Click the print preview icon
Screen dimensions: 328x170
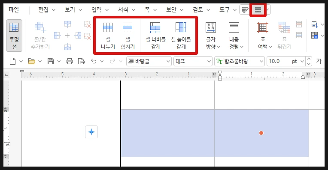coord(81,61)
